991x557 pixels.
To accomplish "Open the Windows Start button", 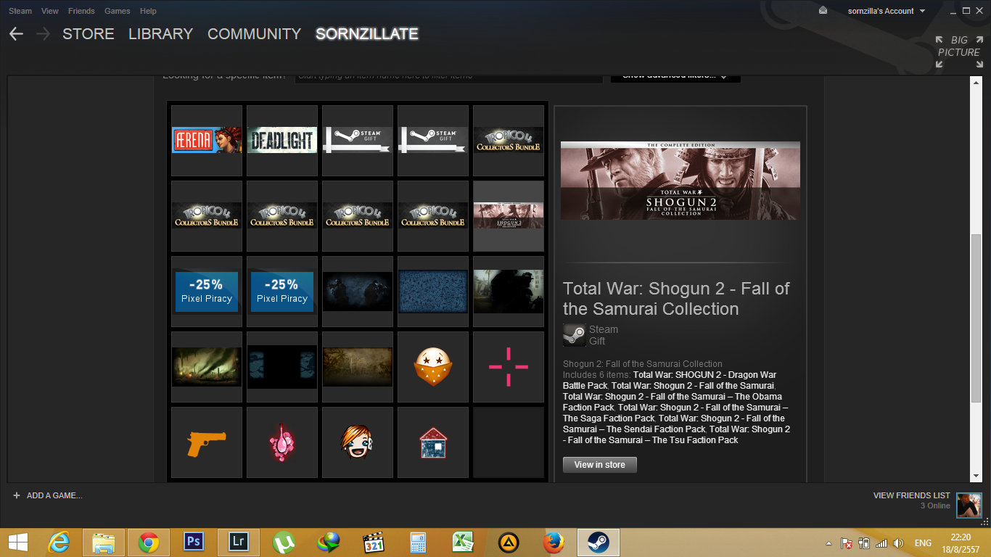I will [18, 542].
